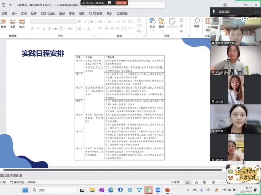Expand the font name dropdown

pyautogui.click(x=63, y=22)
